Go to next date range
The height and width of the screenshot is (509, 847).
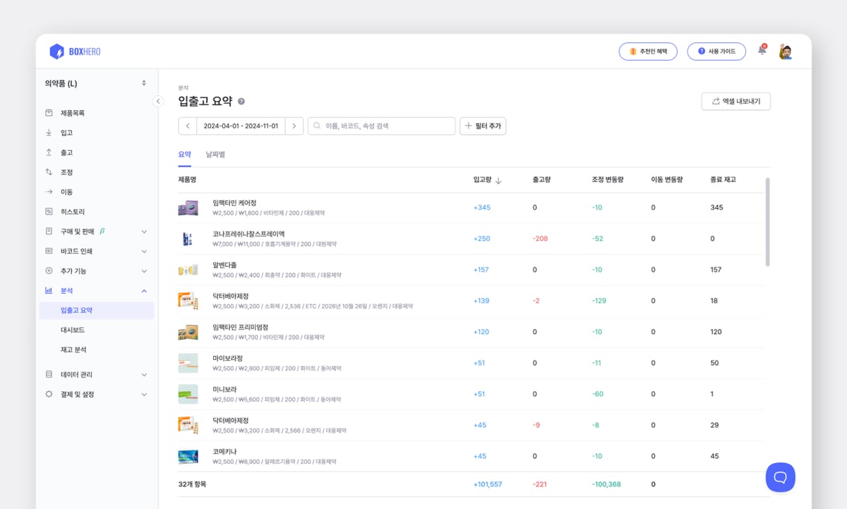[295, 126]
